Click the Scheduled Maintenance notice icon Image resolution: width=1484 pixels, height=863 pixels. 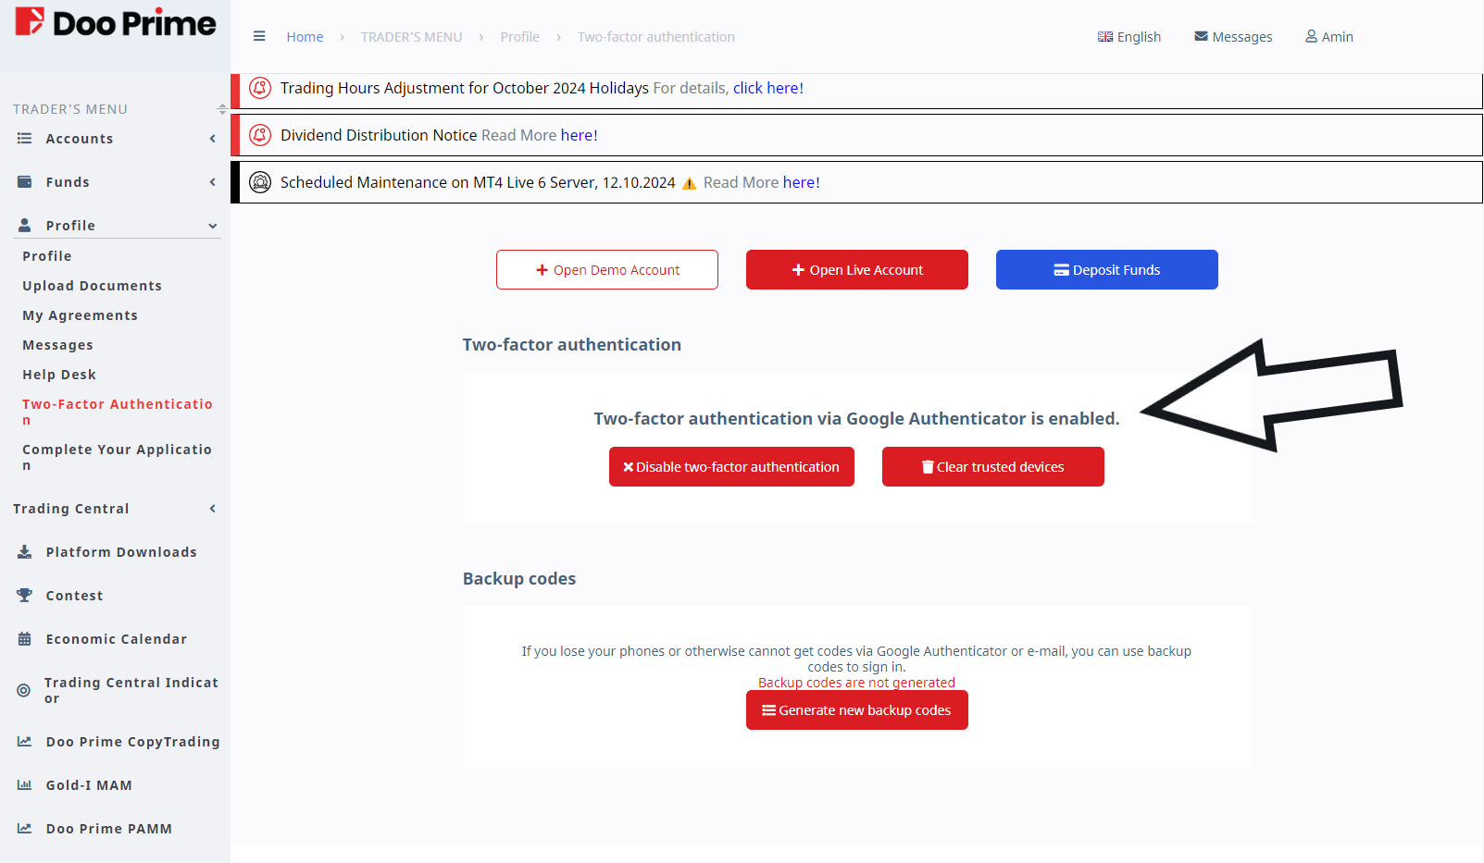coord(261,182)
